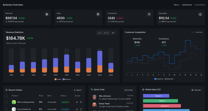208x111 pixels.
Task: Delete the Coconut body oil order
Action: click(81, 109)
